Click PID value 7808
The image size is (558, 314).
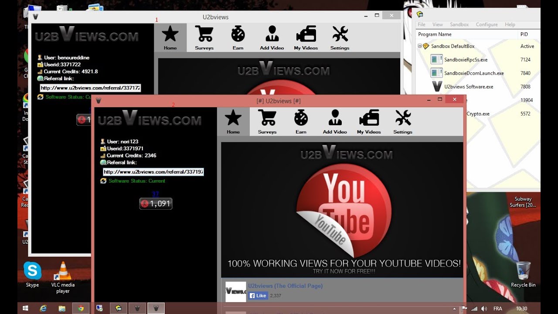pos(525,87)
